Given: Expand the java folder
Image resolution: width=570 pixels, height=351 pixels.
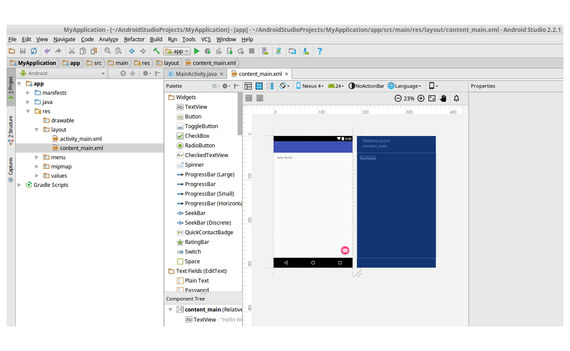Looking at the screenshot, I should pos(28,102).
